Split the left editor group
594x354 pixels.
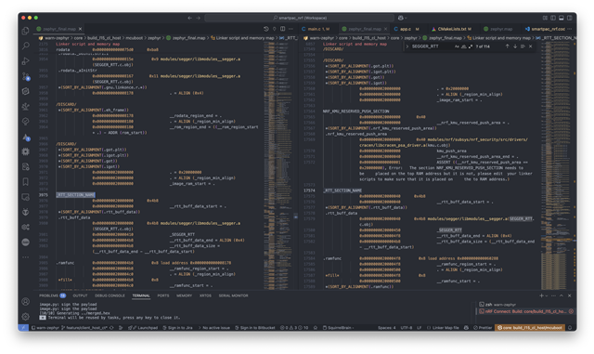282,29
